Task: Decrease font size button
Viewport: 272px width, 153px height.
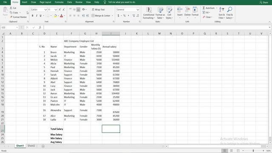Action: click(64, 9)
